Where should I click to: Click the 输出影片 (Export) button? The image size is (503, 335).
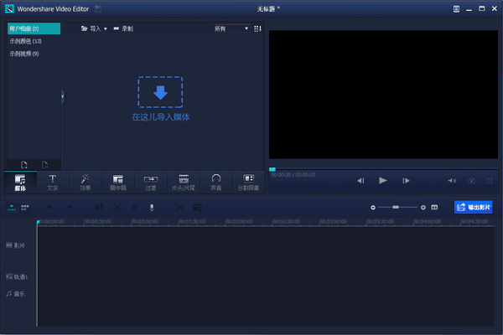click(473, 208)
